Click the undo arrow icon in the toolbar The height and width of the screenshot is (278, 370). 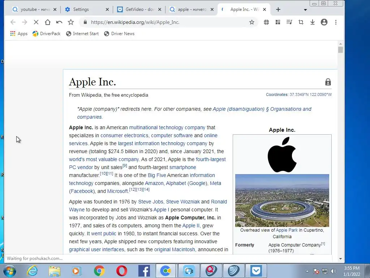coord(59,22)
